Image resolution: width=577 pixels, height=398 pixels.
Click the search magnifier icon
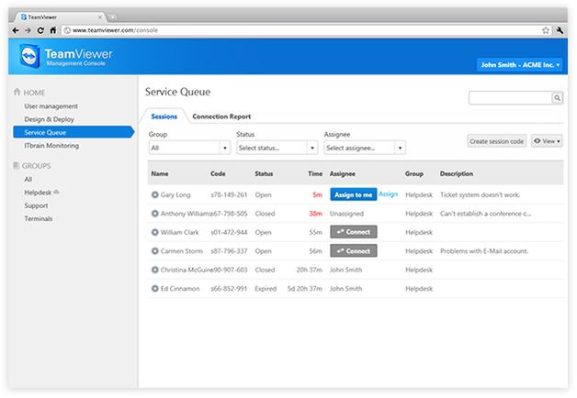click(557, 98)
